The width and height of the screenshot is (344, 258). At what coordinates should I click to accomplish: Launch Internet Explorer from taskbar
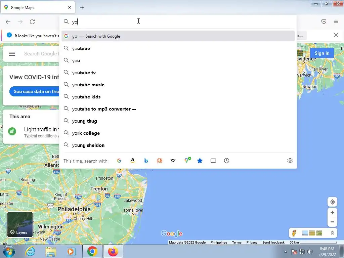30,251
